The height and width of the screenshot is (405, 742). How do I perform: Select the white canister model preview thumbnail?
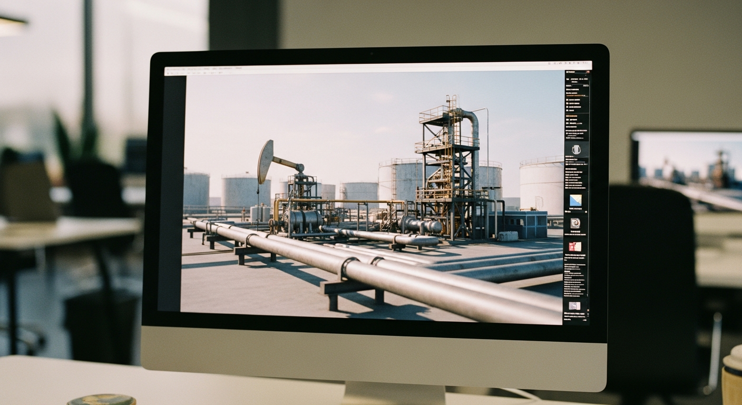(577, 149)
